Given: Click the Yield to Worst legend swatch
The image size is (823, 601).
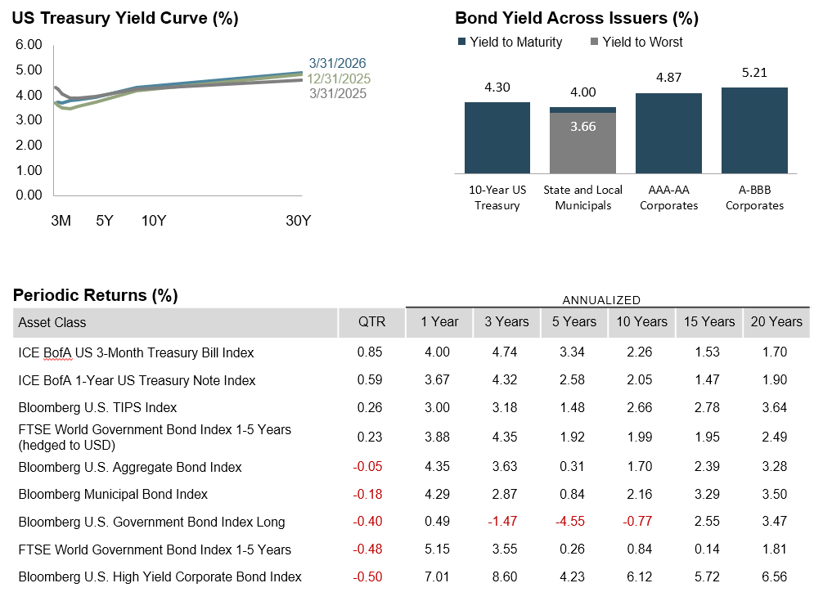Looking at the screenshot, I should pyautogui.click(x=594, y=43).
